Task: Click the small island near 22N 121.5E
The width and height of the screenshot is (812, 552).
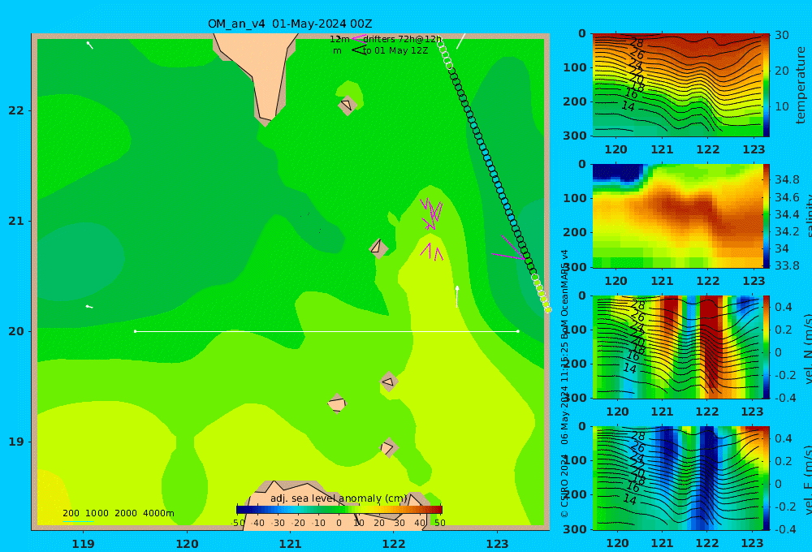Action: [347, 106]
